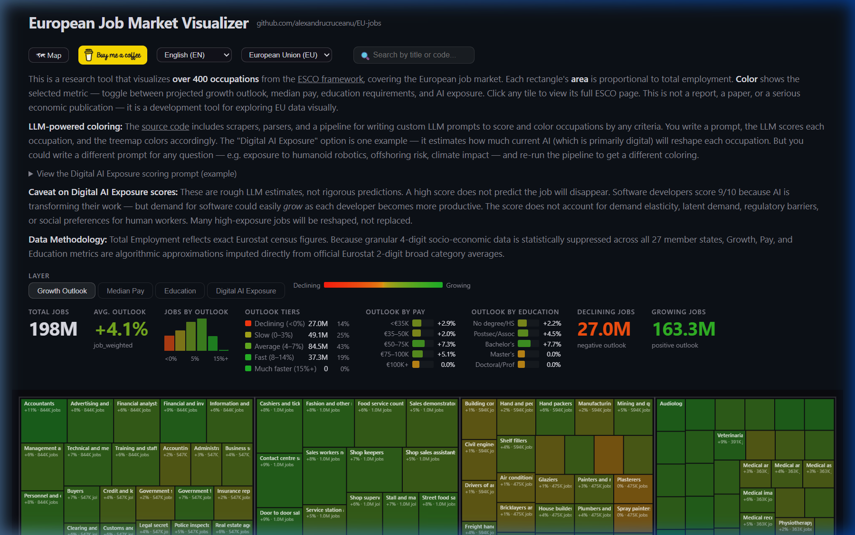
Task: Switch to the Median Pay tab
Action: point(125,291)
